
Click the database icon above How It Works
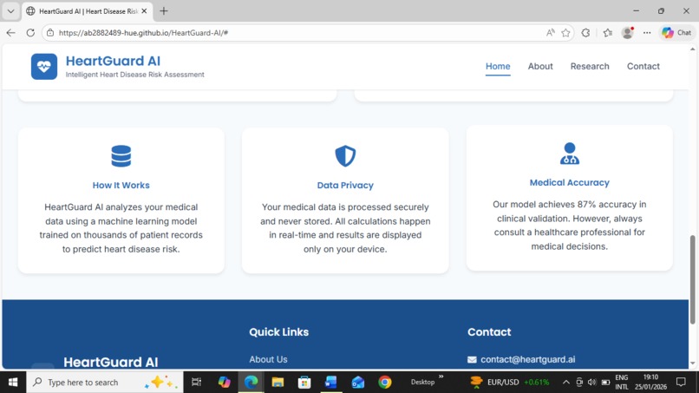click(121, 156)
